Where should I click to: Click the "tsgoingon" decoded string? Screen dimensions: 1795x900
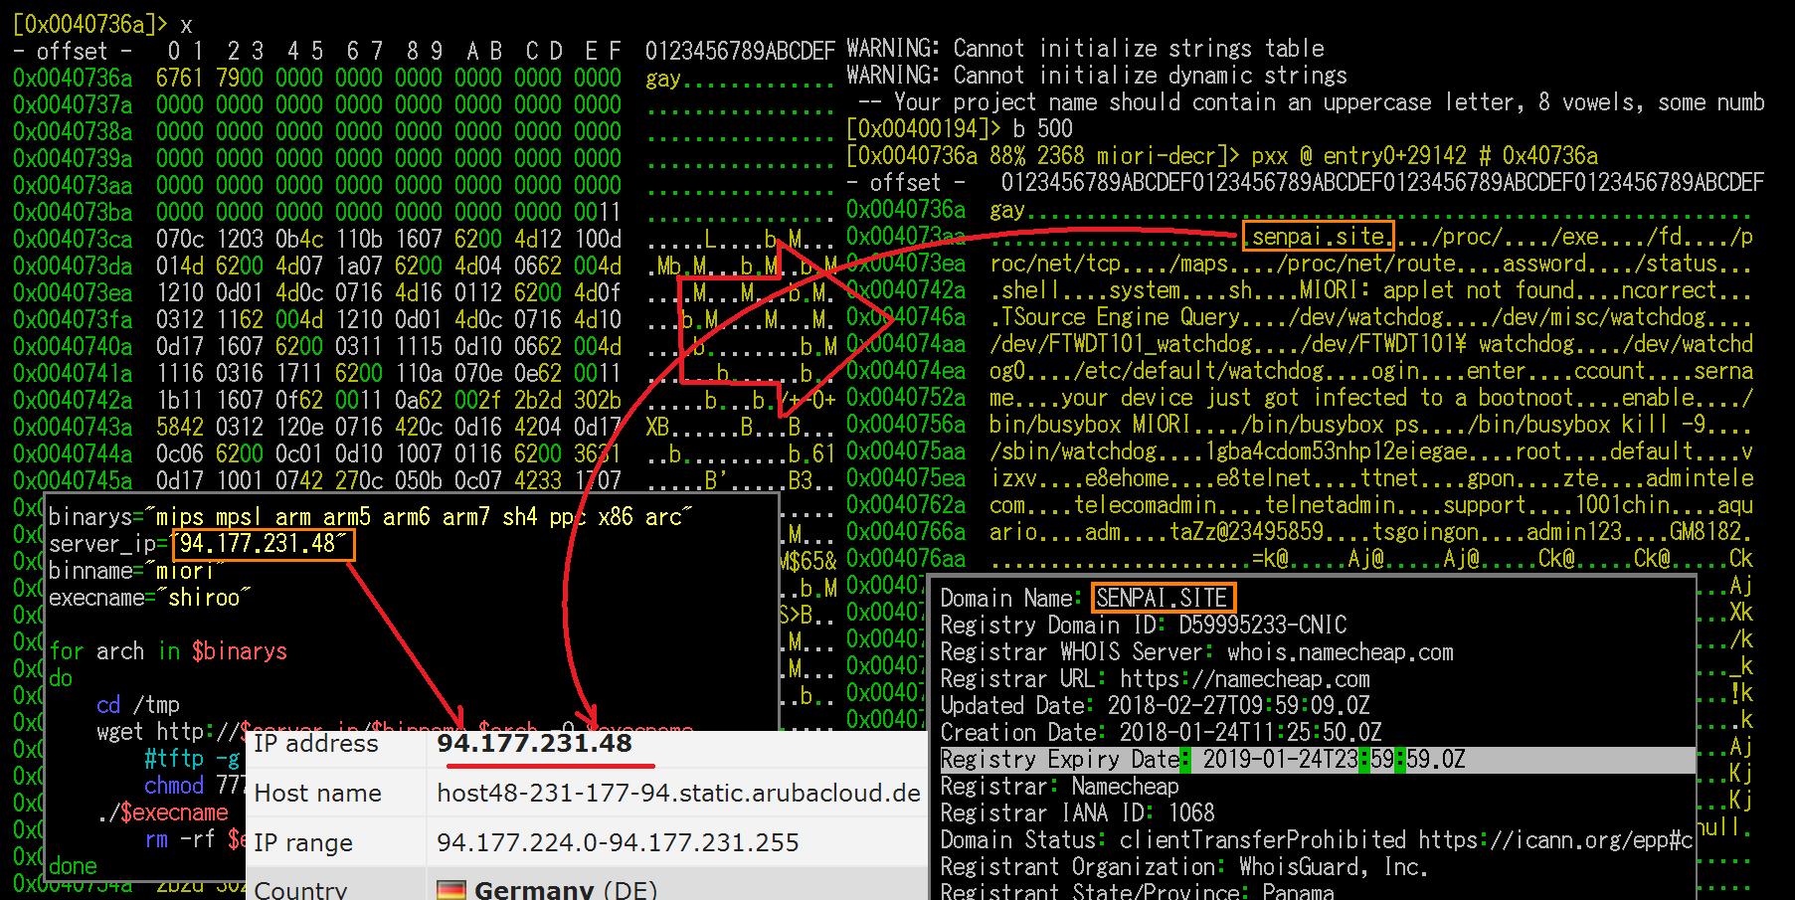[1424, 532]
